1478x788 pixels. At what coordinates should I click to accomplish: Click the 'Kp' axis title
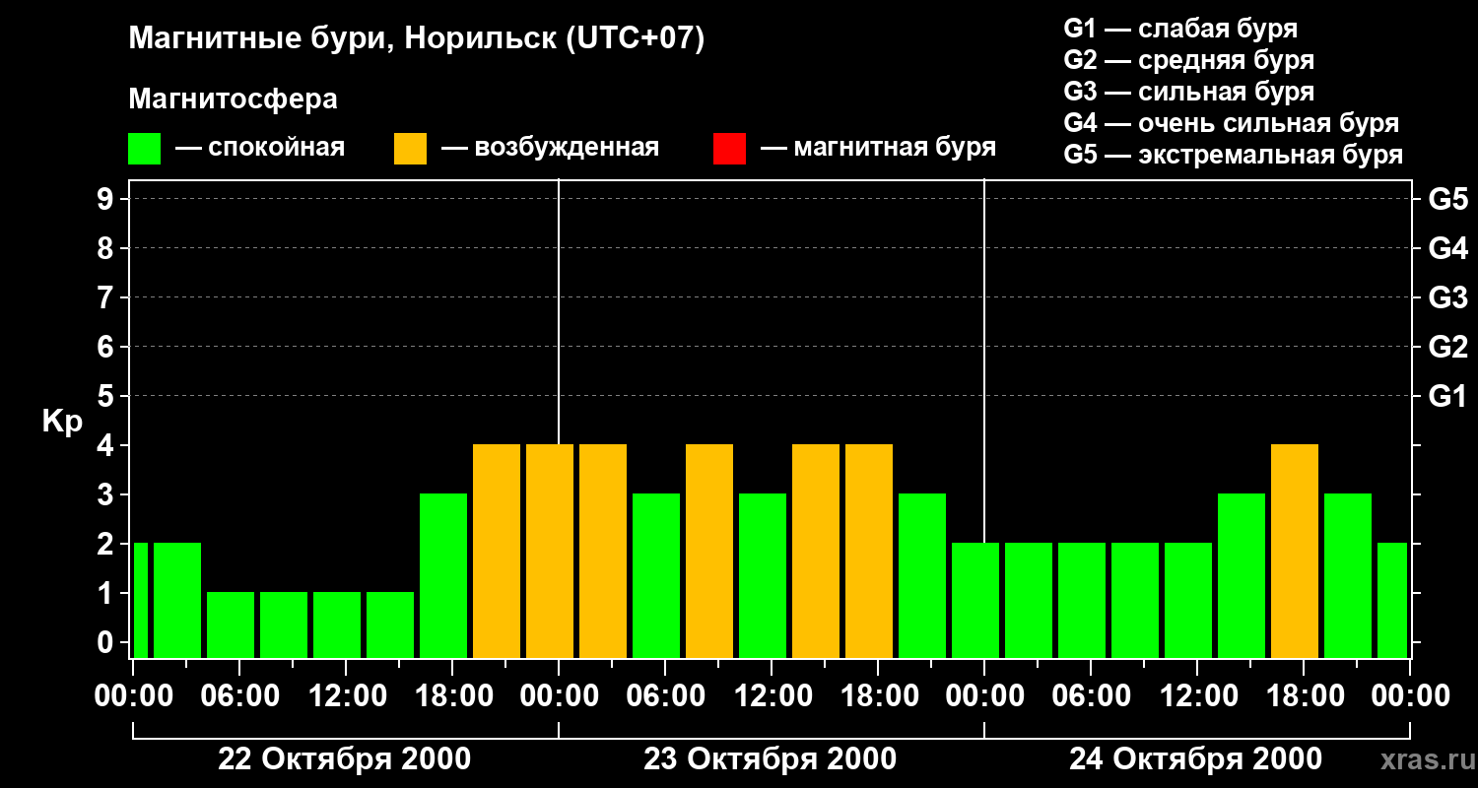point(63,421)
